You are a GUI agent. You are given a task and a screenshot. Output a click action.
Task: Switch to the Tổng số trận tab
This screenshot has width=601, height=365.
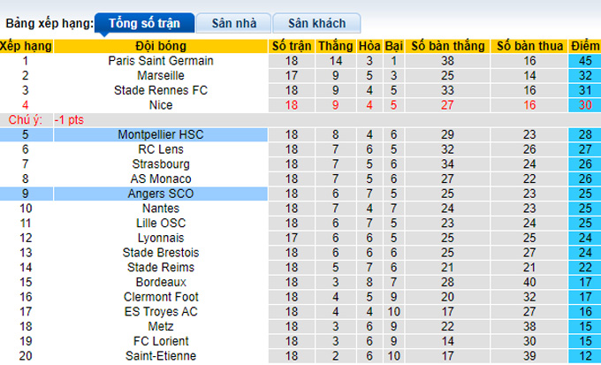point(141,23)
